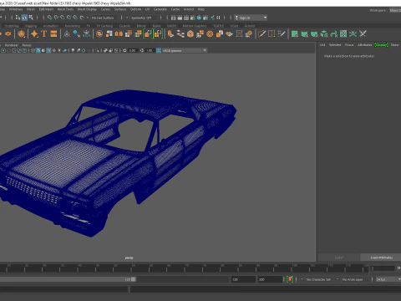Open the Edit Mesh menu

click(46, 9)
